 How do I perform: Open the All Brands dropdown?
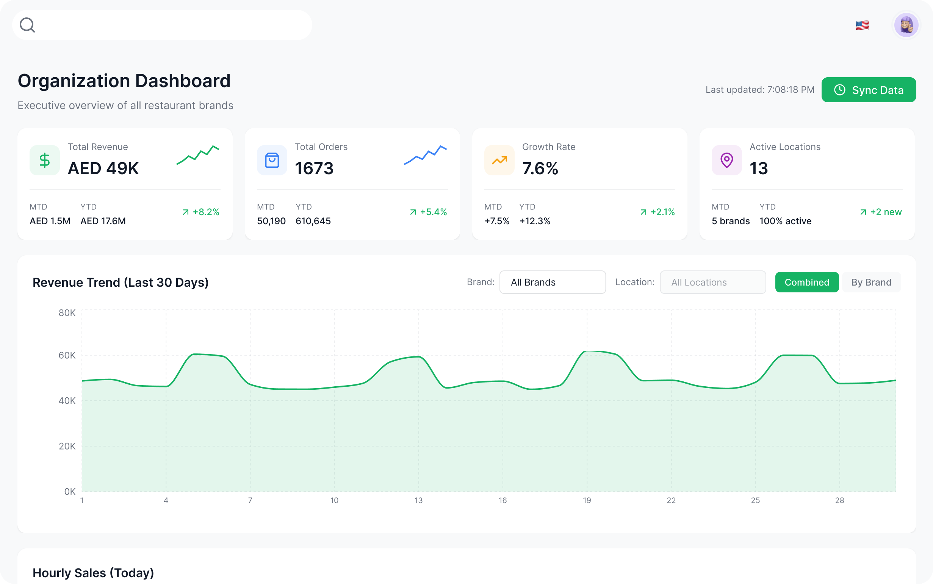(x=552, y=283)
